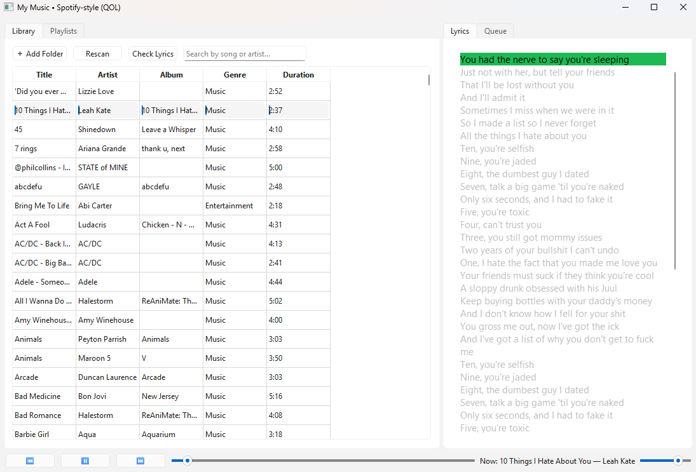Click the playback progress slider
Viewport: 696px width, 472px height.
[x=323, y=461]
